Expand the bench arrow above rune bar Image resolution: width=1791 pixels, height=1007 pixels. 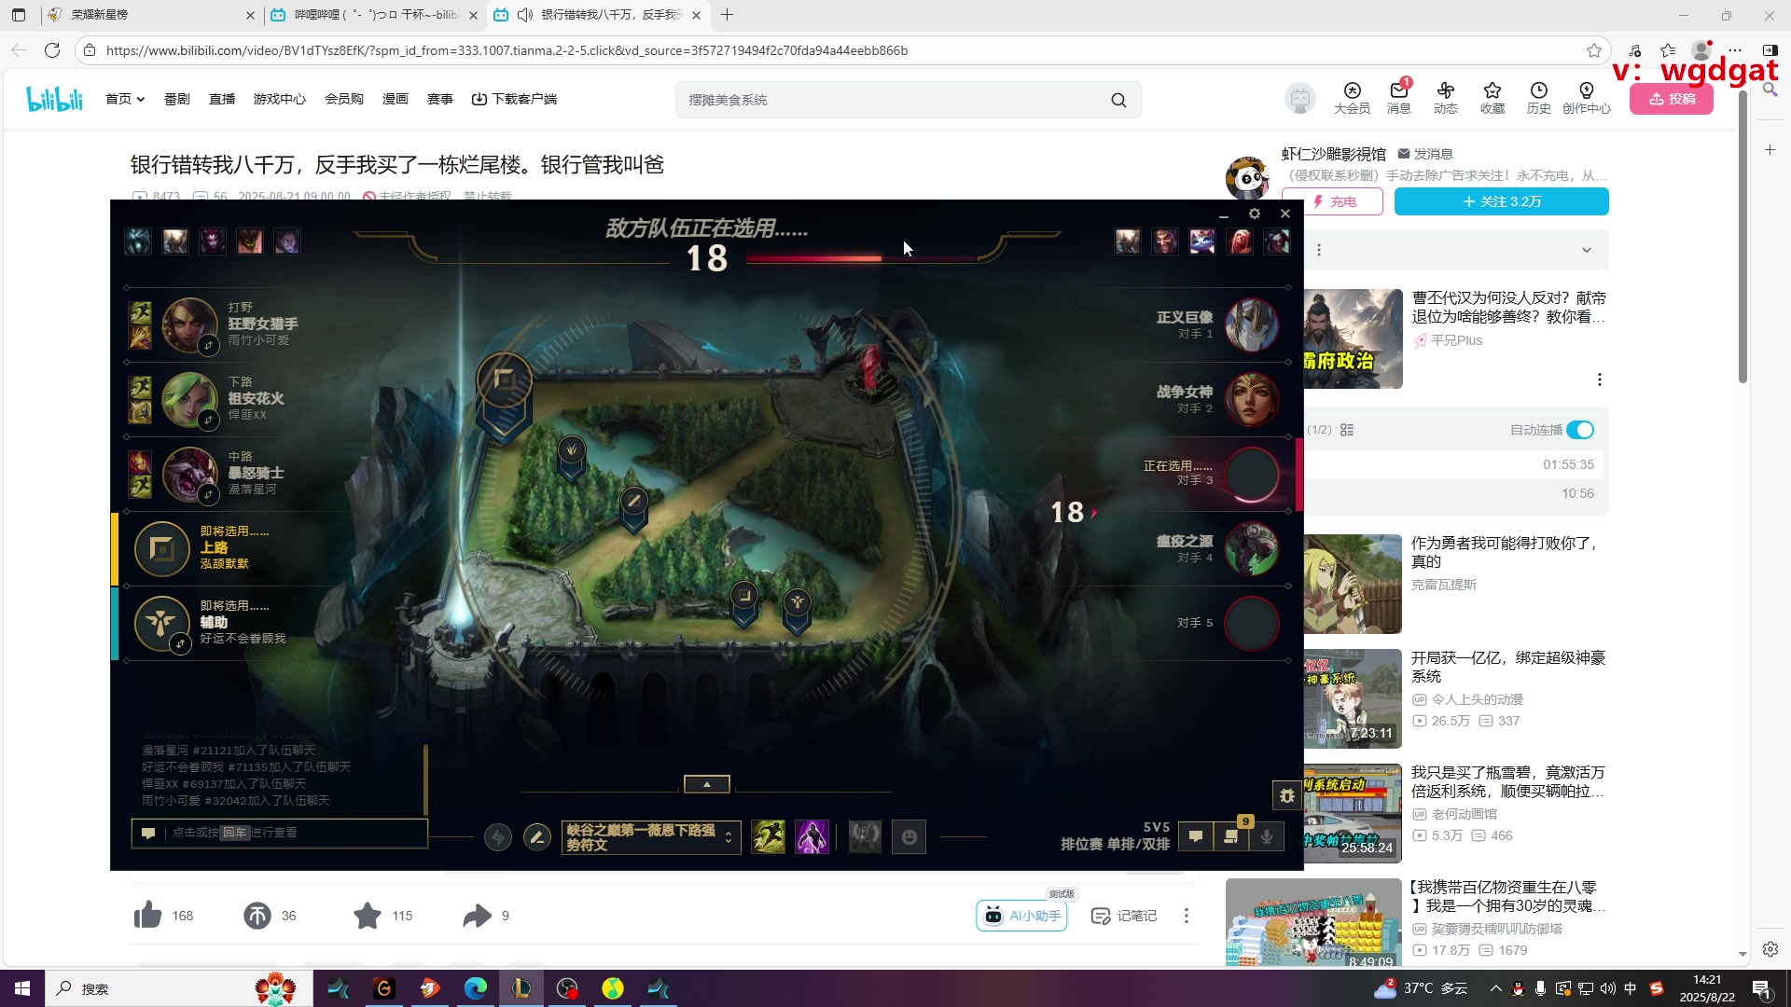pos(707,784)
